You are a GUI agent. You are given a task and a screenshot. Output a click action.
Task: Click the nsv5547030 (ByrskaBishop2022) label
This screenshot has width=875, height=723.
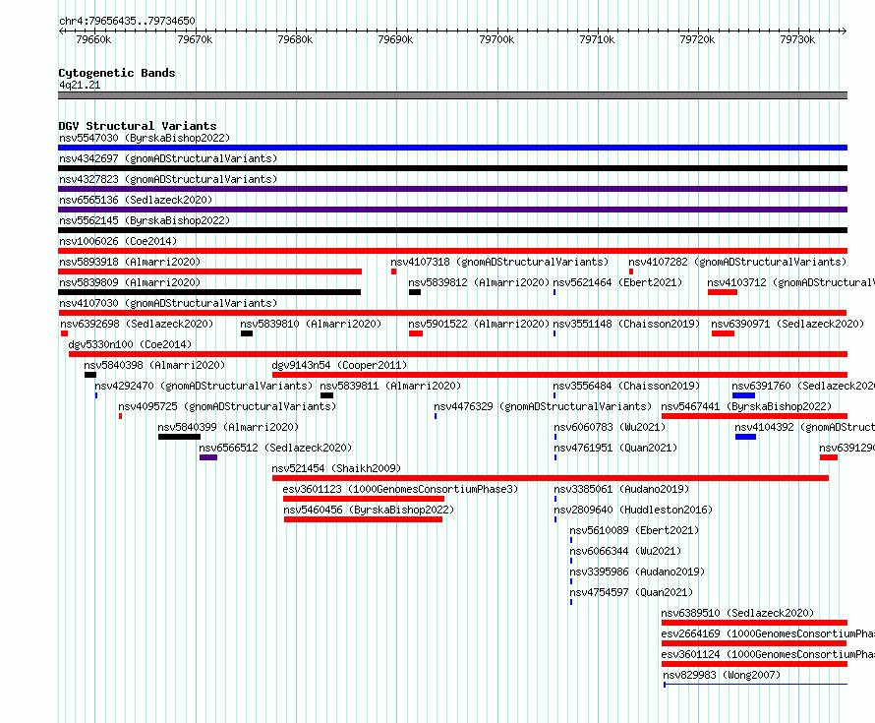[145, 138]
